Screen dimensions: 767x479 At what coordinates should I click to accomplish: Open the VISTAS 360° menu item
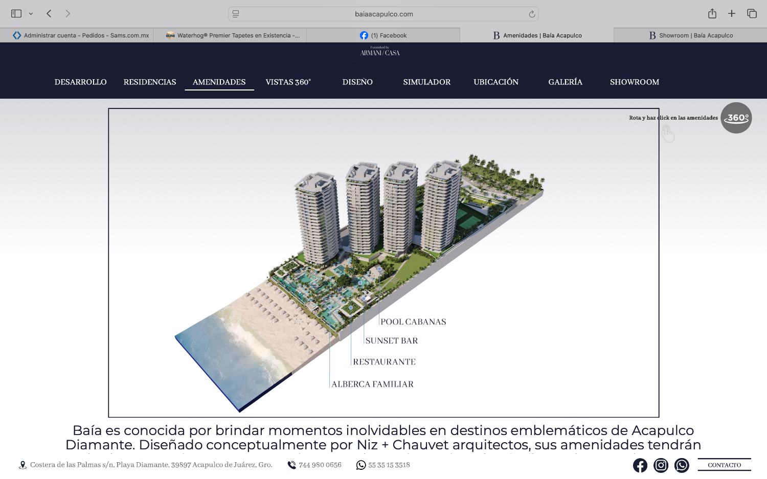point(288,82)
